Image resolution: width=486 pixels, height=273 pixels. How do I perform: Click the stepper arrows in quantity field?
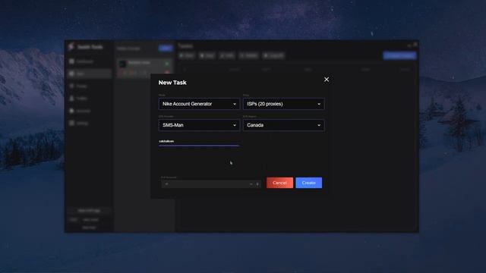[x=257, y=184]
